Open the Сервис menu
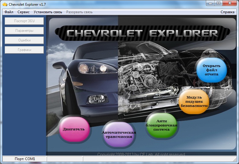The width and height of the screenshot is (239, 164). pos(24,12)
